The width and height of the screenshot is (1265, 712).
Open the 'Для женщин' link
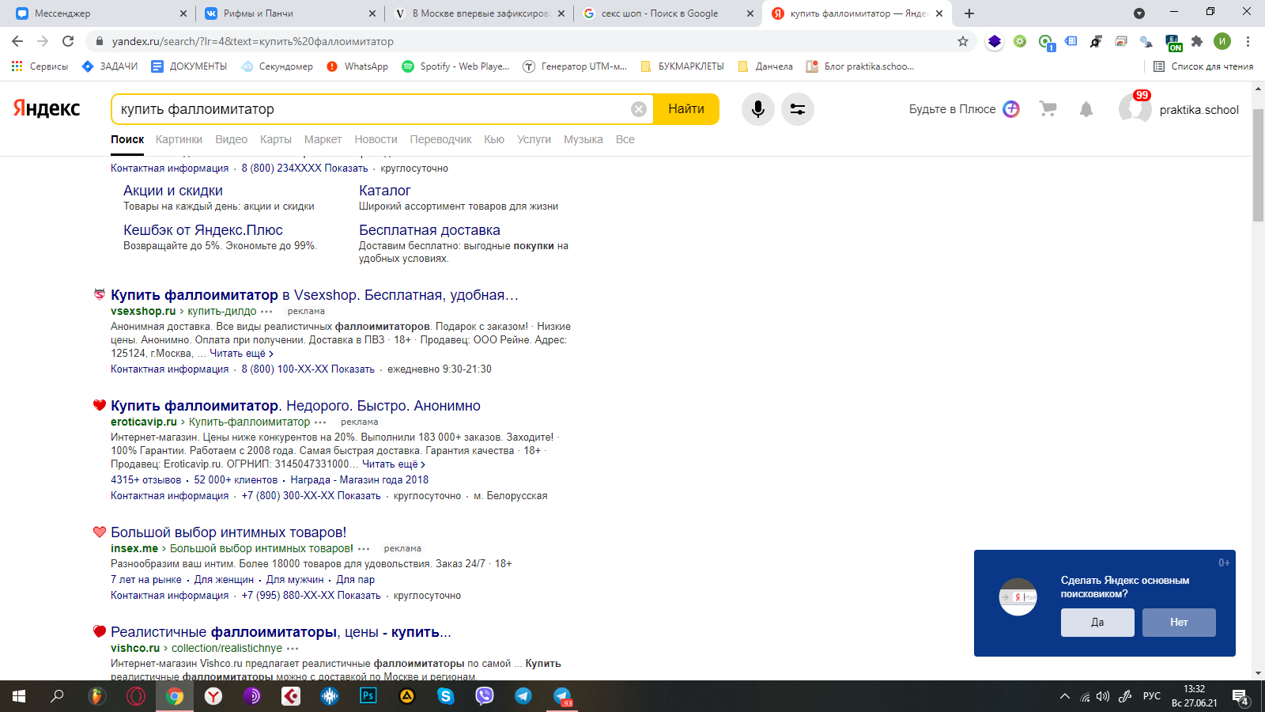224,580
